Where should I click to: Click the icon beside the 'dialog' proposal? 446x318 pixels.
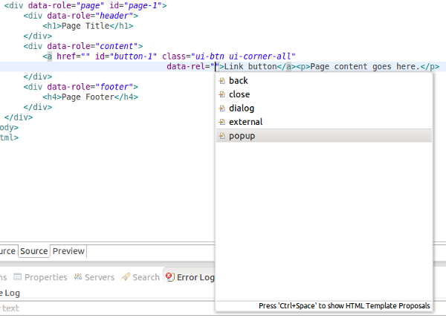(222, 108)
